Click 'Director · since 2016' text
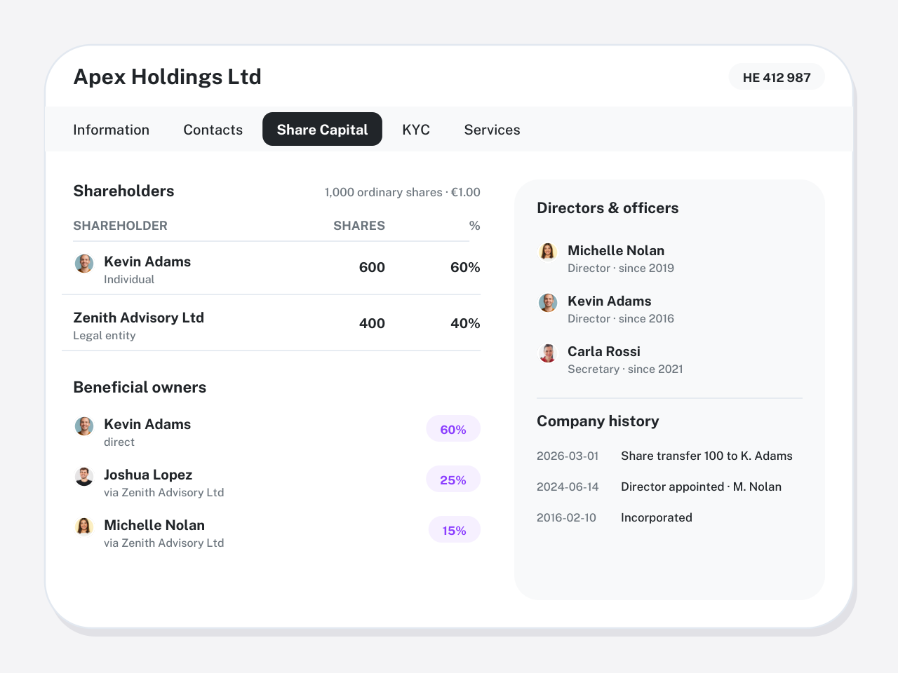 (x=621, y=318)
